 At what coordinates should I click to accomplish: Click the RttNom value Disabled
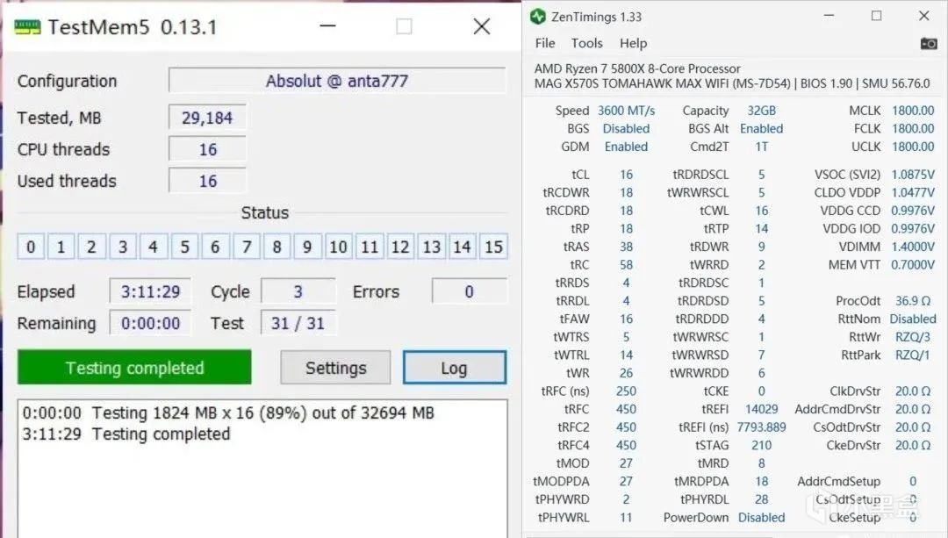[x=913, y=319]
